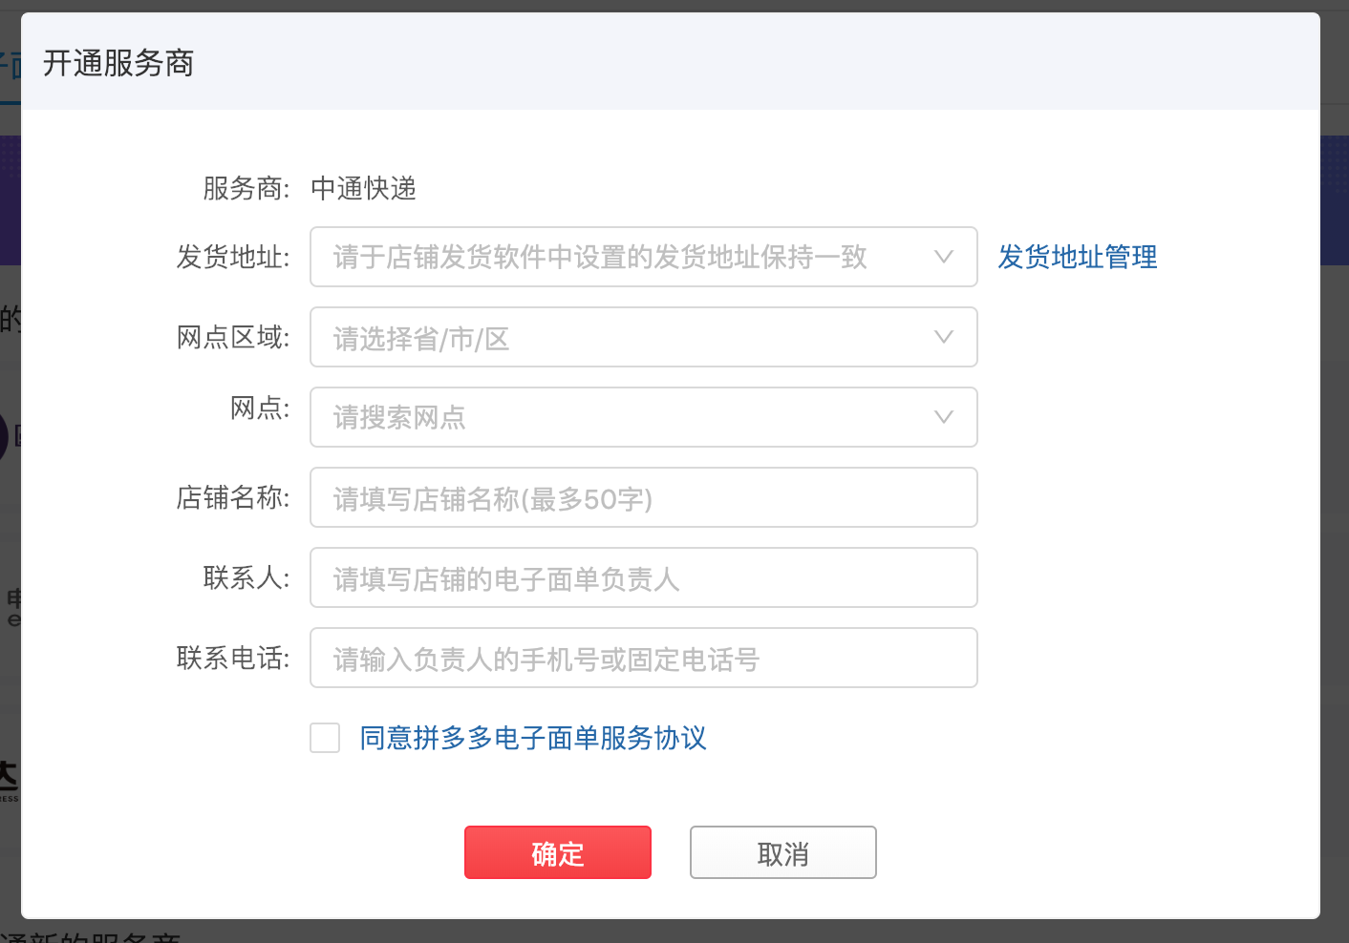Click the 取消 button
Image resolution: width=1349 pixels, height=943 pixels.
(x=782, y=852)
